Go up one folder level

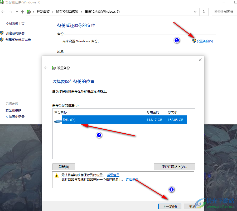[22, 12]
